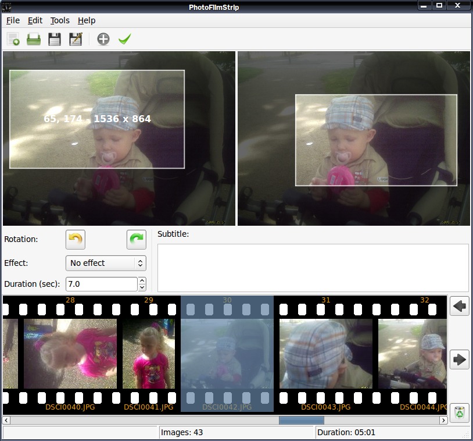Maximize the PhotoFilmStrip window
The width and height of the screenshot is (473, 441).
point(439,5)
